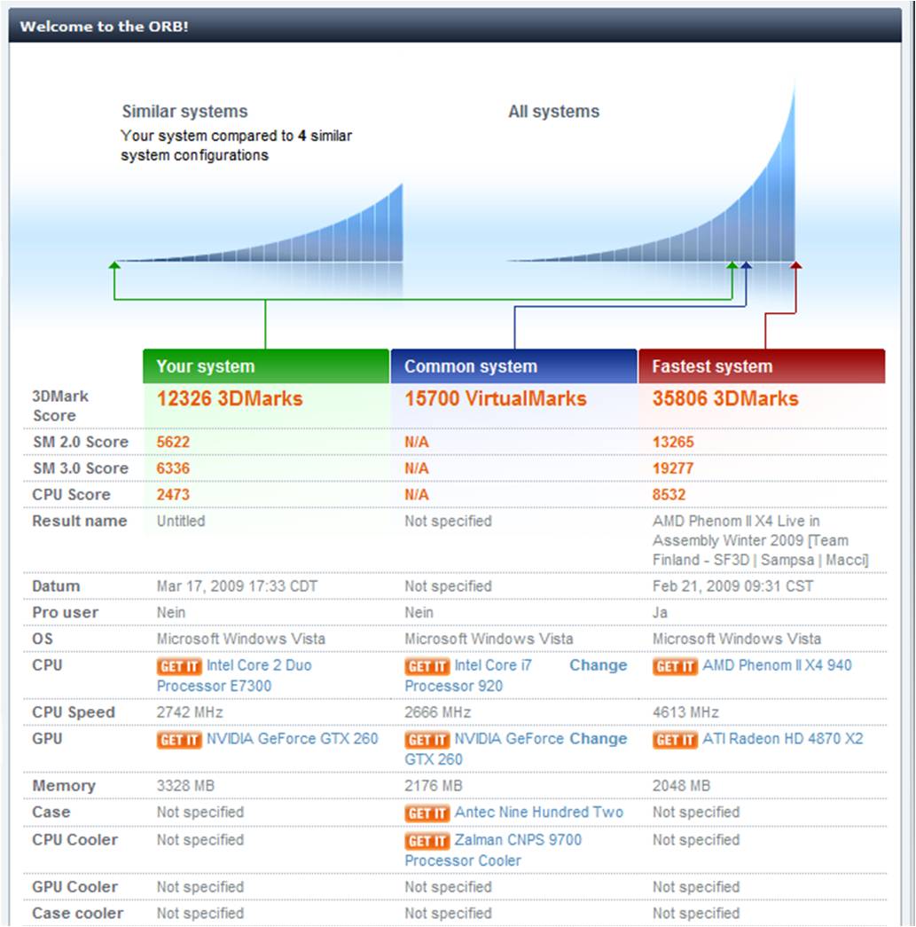916x927 pixels.
Task: Click the GPU Cooler row label
Action: (x=75, y=887)
